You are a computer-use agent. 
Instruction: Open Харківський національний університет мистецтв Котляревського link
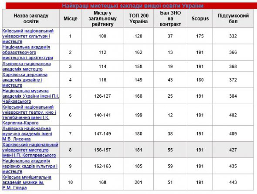pyautogui.click(x=30, y=150)
